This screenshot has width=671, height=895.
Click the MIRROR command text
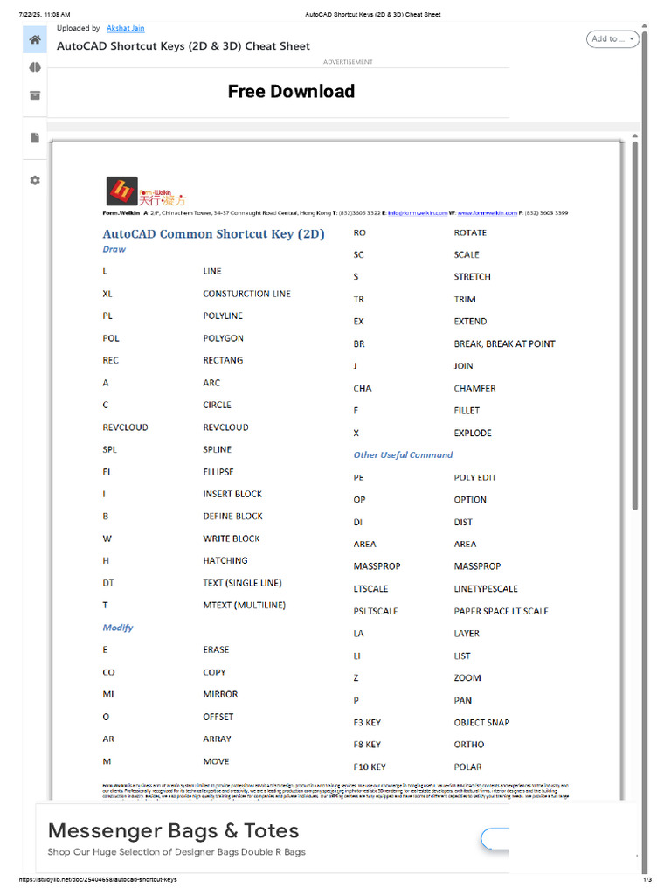pyautogui.click(x=220, y=694)
